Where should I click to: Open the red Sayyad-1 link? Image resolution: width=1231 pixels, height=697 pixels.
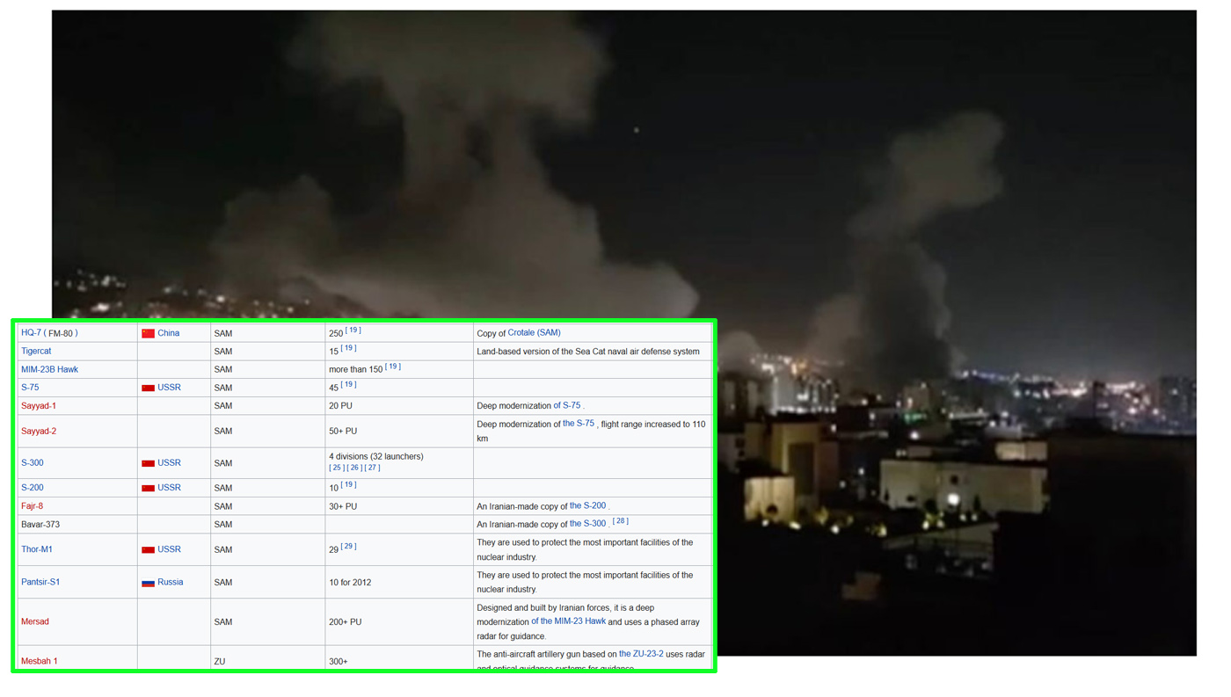pyautogui.click(x=39, y=406)
